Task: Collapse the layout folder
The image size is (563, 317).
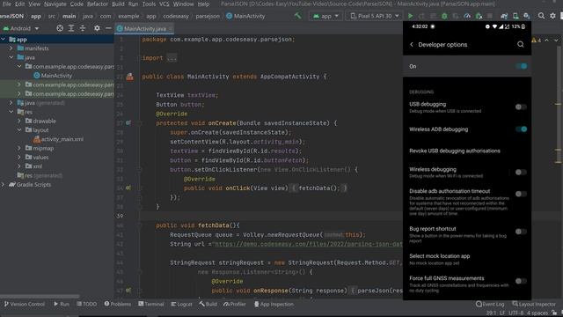Action: point(19,129)
